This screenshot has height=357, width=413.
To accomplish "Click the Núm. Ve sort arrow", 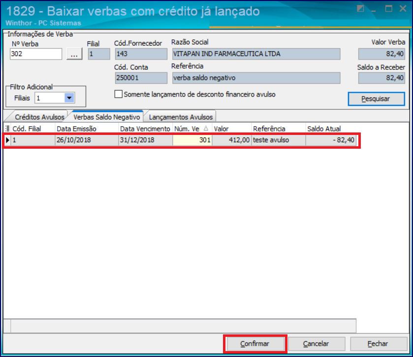I will (x=206, y=129).
